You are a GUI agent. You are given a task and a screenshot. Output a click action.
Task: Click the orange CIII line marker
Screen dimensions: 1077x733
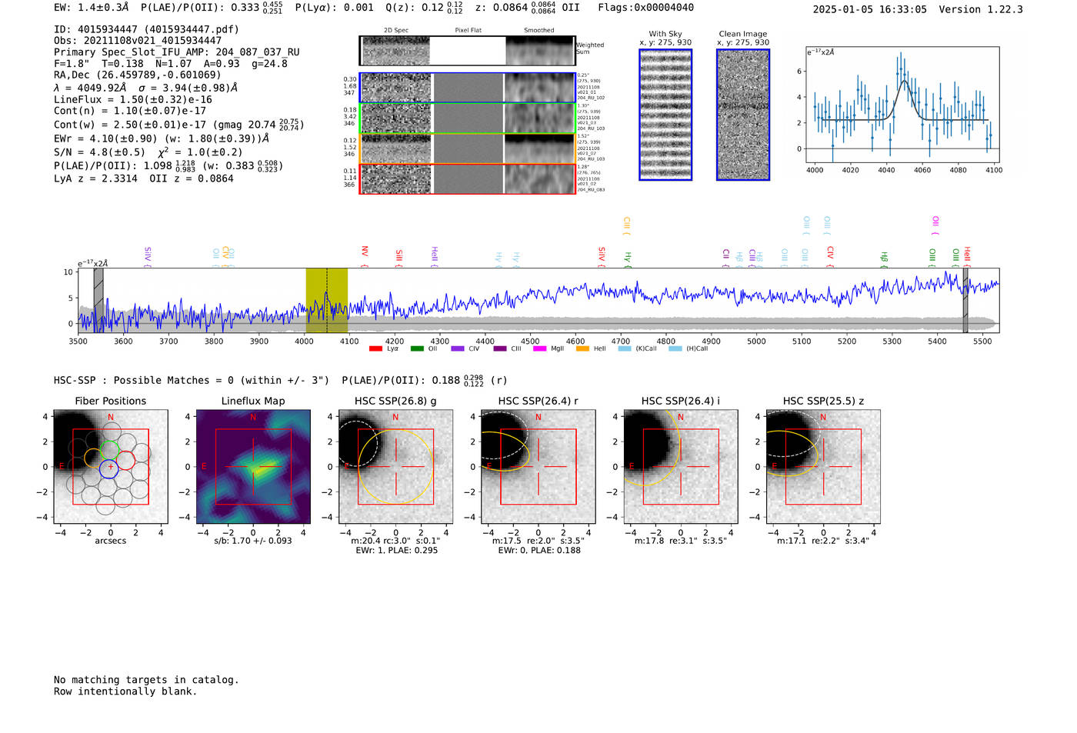tap(626, 226)
